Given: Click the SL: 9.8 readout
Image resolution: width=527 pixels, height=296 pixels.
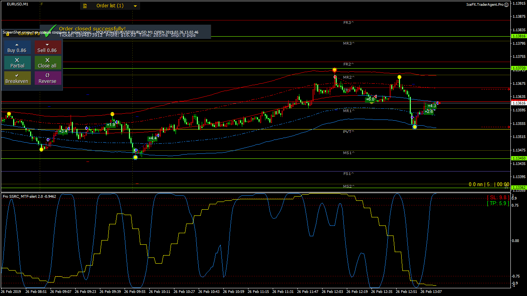Looking at the screenshot, I should pyautogui.click(x=498, y=198).
